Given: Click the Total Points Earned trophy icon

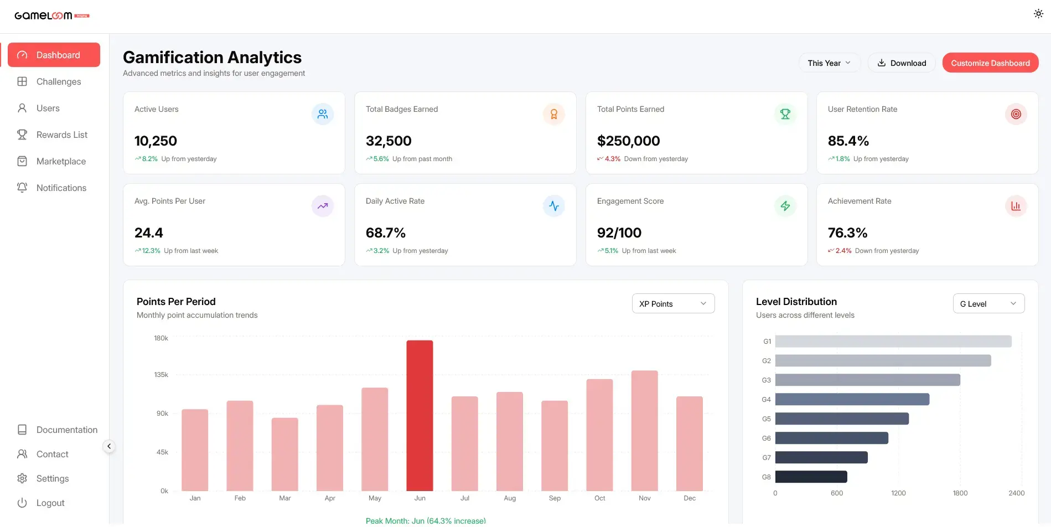Looking at the screenshot, I should 785,114.
